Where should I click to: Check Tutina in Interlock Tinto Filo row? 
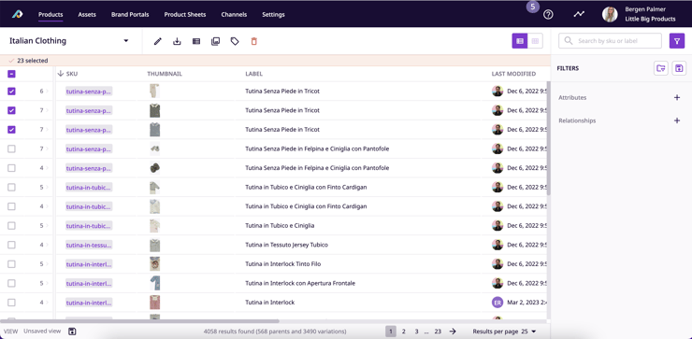click(11, 264)
